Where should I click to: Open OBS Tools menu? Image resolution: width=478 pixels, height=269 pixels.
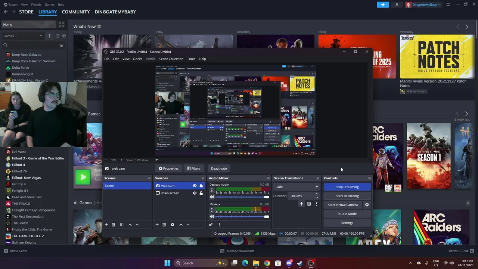click(191, 59)
